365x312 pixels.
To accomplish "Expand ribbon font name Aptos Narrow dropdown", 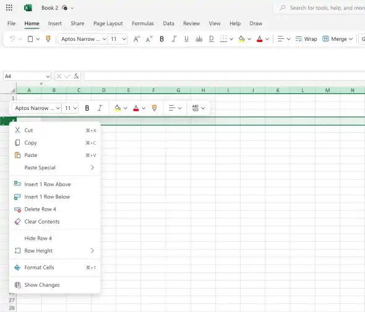I will tap(105, 39).
